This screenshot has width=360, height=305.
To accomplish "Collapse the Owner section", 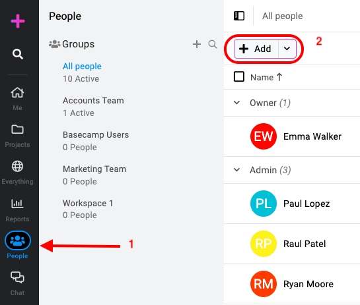I will (x=236, y=103).
